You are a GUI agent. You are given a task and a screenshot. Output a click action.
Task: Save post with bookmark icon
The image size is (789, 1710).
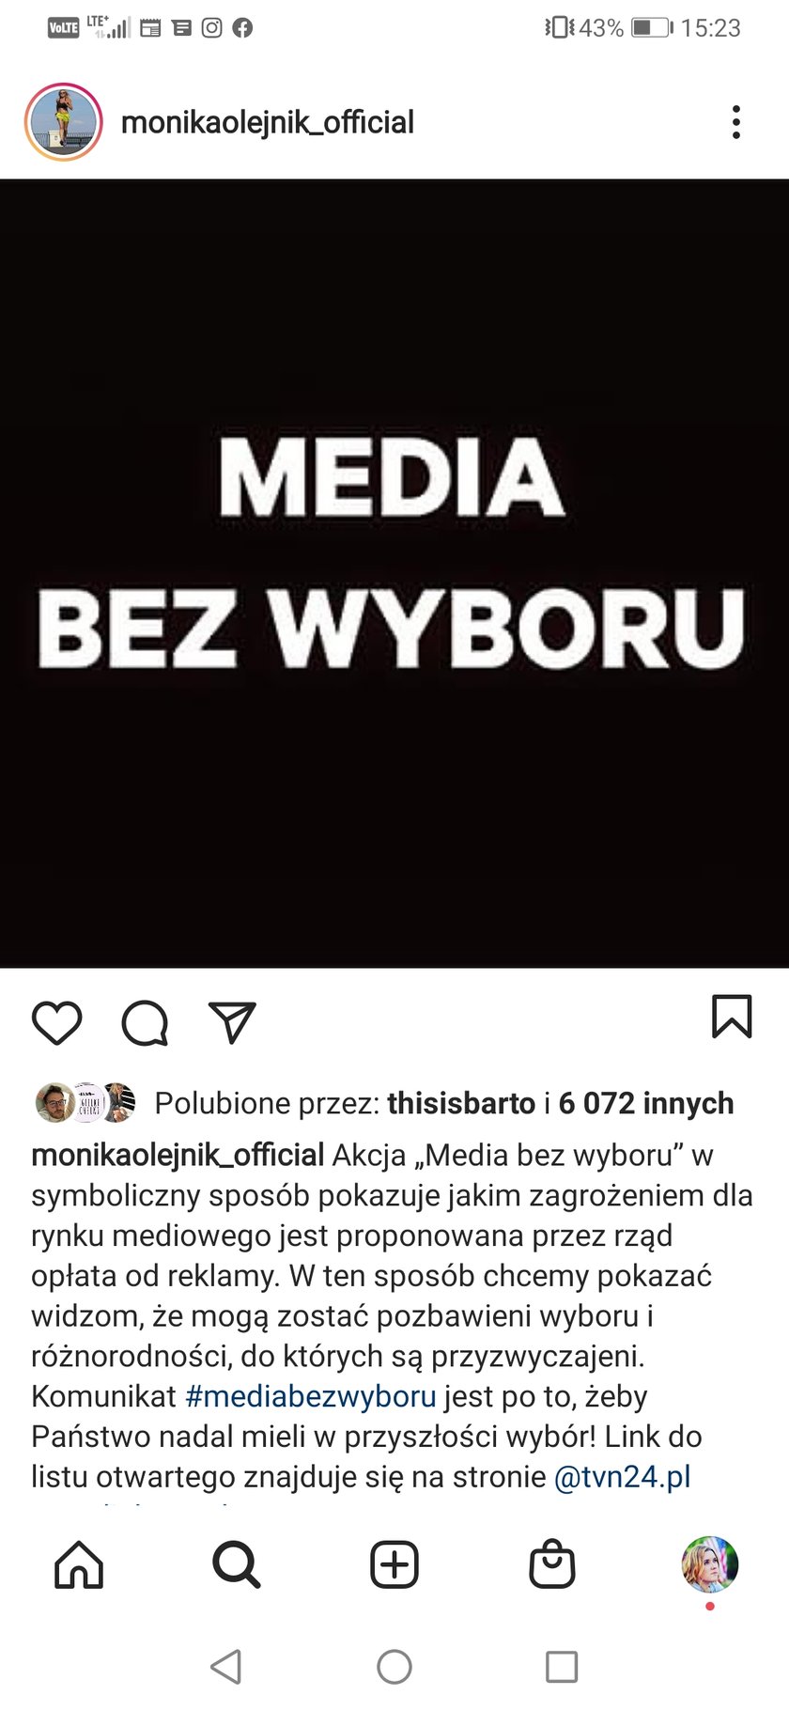(732, 1017)
